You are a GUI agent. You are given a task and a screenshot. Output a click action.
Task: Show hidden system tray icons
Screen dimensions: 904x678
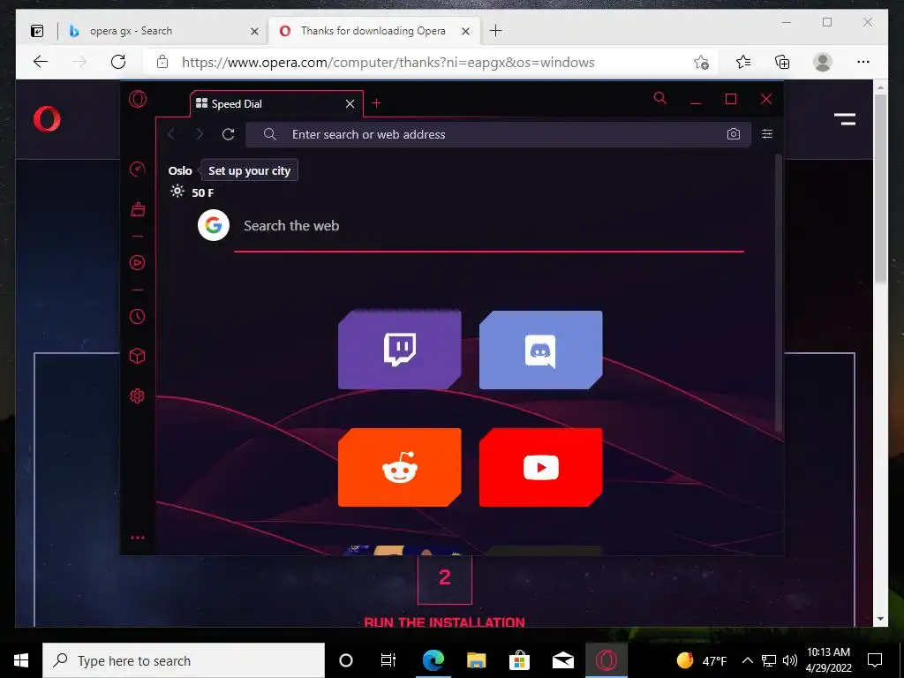747,660
